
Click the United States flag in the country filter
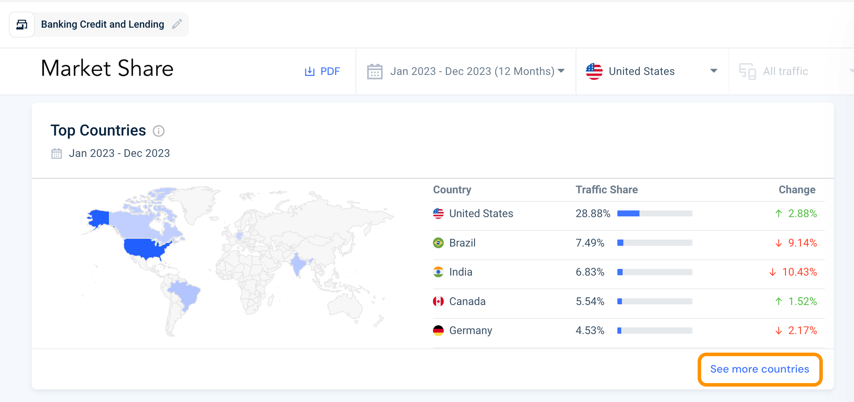594,71
